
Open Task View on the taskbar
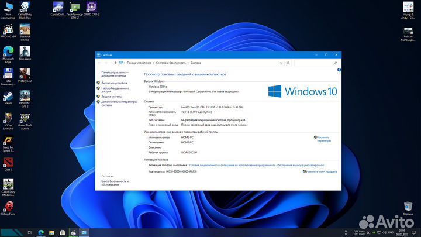point(30,232)
